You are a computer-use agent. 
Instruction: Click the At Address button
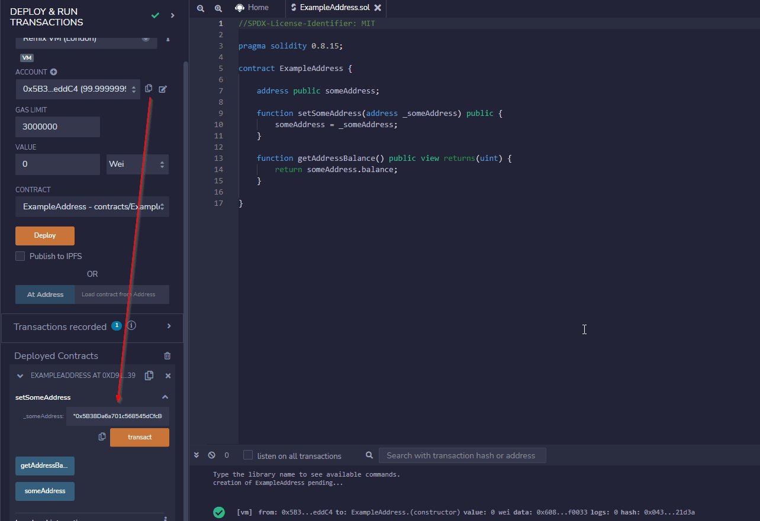click(45, 295)
